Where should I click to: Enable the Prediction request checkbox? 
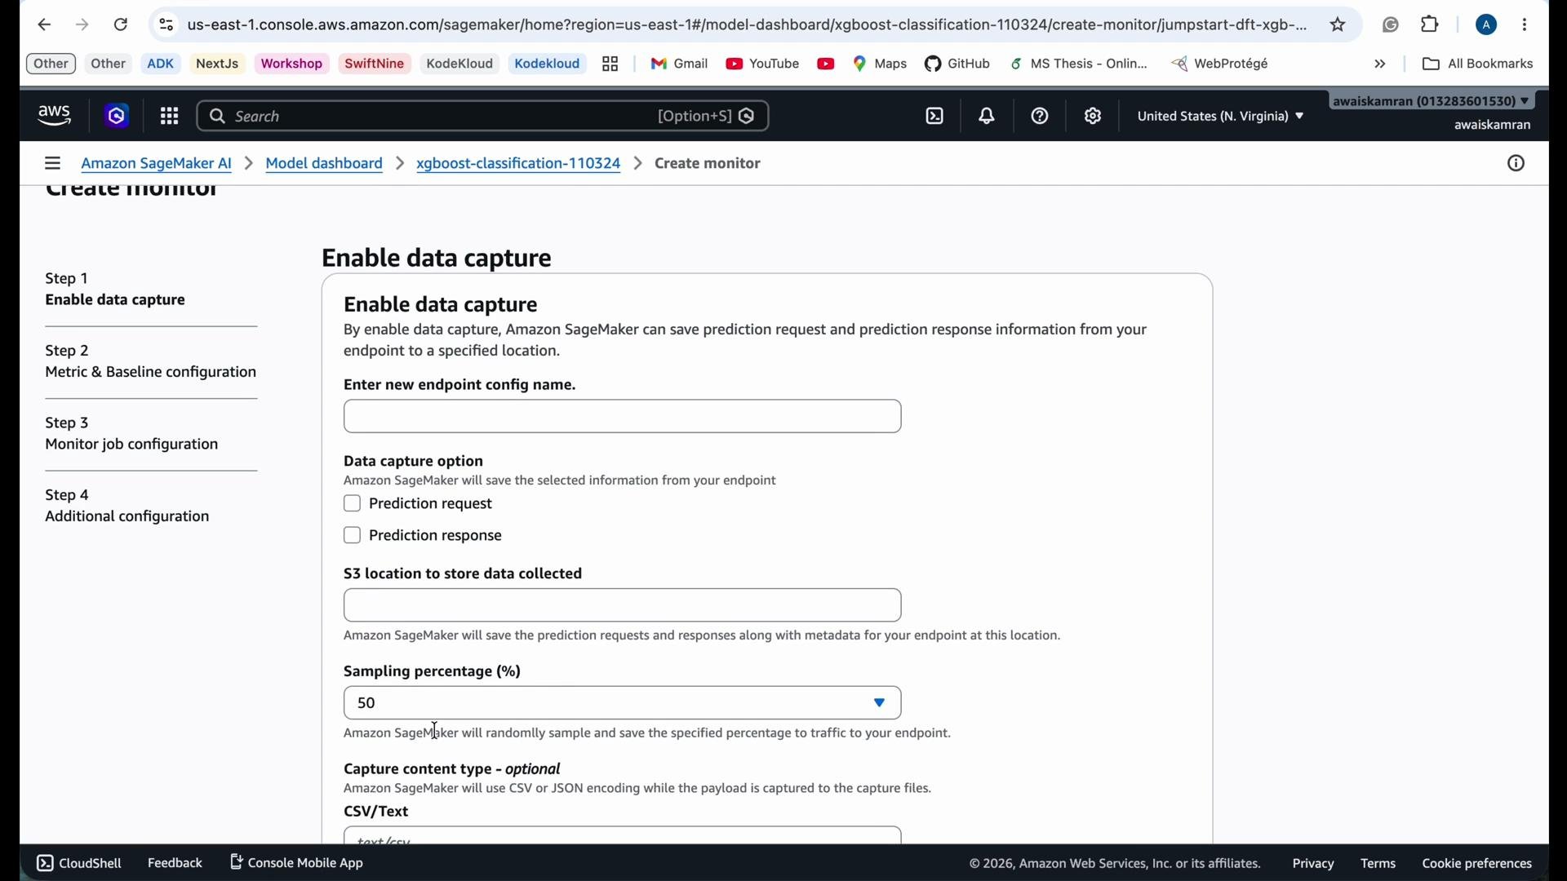353,504
